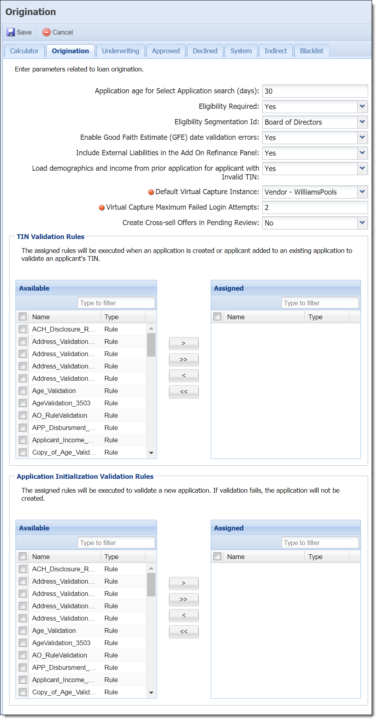Tick AgeValidation_3503 in TIN Available list

[23, 403]
